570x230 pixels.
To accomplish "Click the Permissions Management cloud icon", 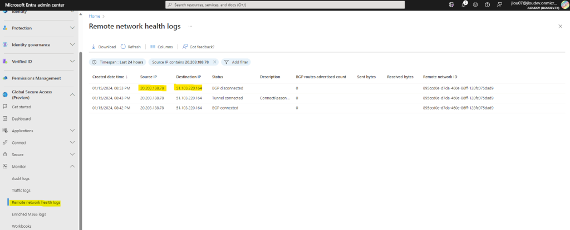I will click(5, 78).
